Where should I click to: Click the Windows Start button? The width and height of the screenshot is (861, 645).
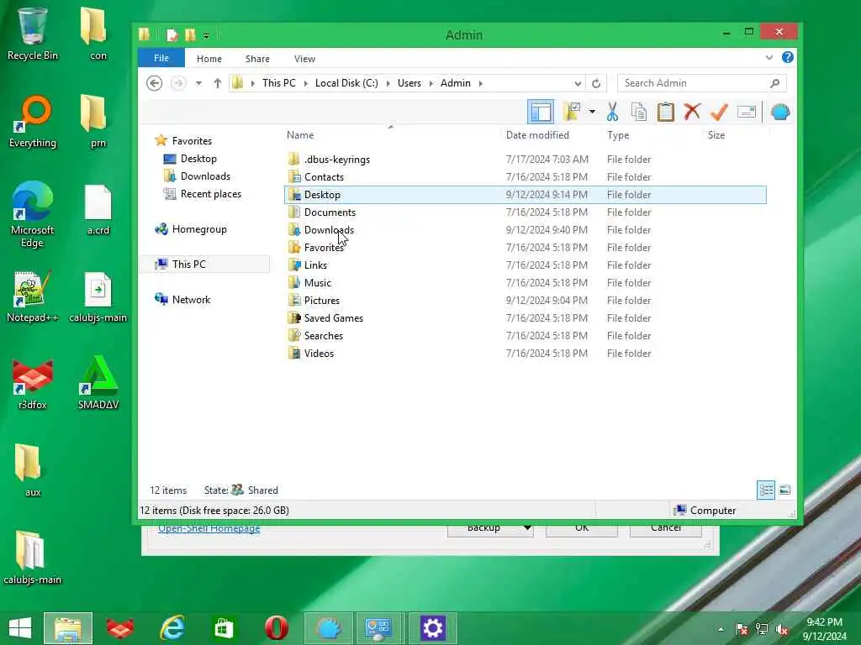click(20, 628)
